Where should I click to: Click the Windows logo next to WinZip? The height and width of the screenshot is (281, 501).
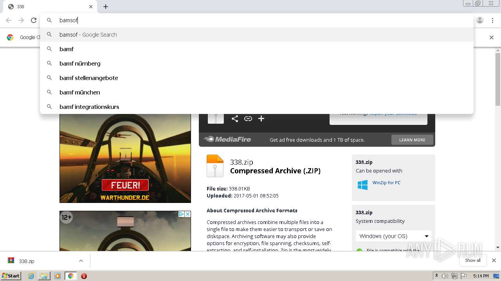362,185
